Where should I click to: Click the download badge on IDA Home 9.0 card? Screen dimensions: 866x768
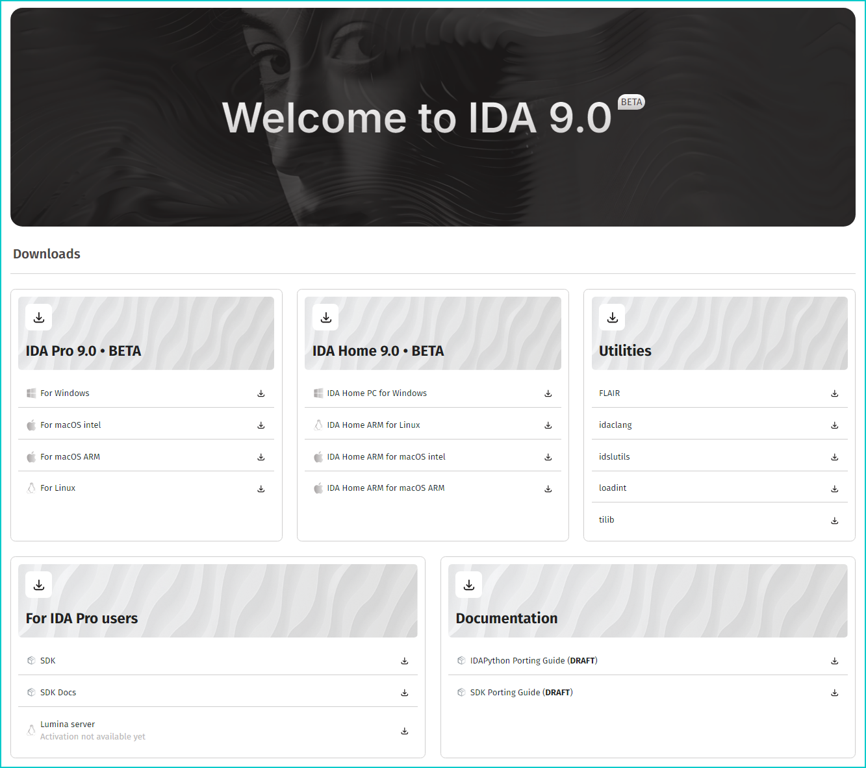click(326, 317)
